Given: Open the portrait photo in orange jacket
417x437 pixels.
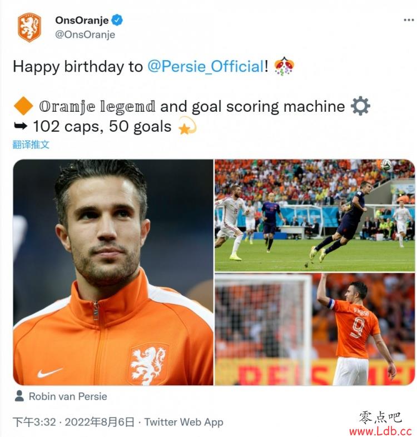Looking at the screenshot, I should [x=113, y=272].
